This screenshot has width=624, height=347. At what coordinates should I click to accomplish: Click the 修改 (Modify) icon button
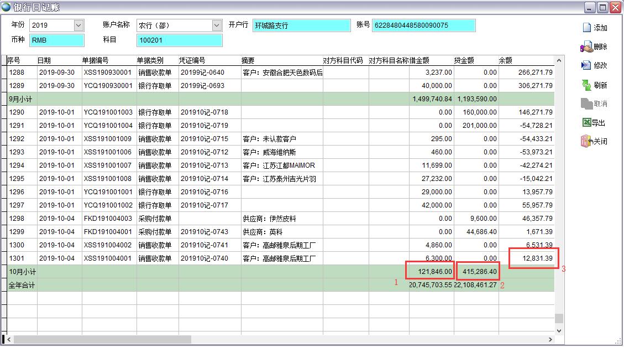point(586,65)
